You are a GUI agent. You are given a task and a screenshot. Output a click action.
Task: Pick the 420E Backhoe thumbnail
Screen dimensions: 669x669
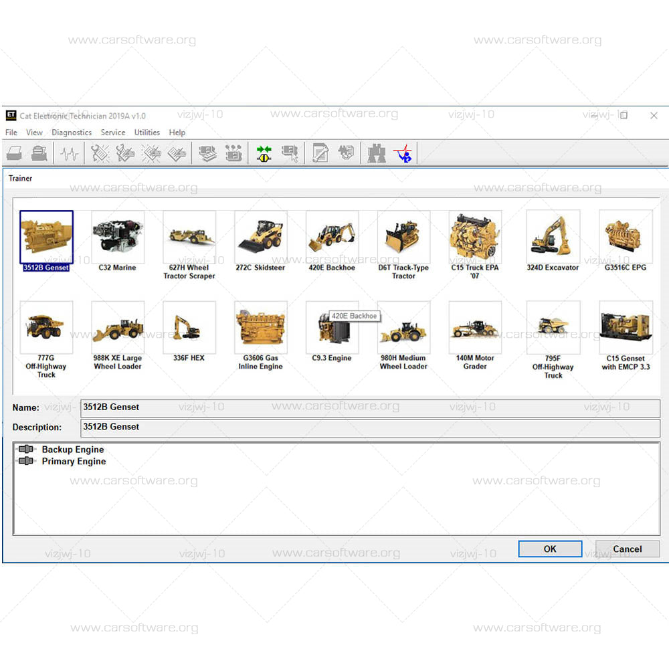tap(332, 237)
